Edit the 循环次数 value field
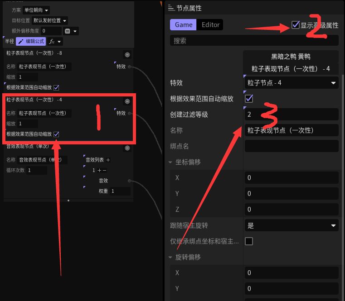The image size is (345, 301). tap(37, 170)
